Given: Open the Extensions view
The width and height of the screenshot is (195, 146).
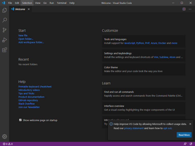Looking at the screenshot, I should pos(5,50).
